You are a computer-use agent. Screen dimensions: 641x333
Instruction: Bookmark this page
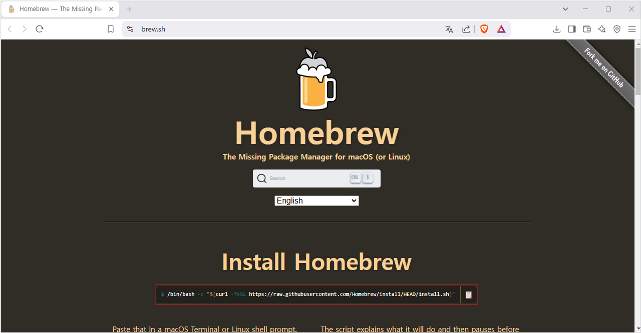coord(111,29)
